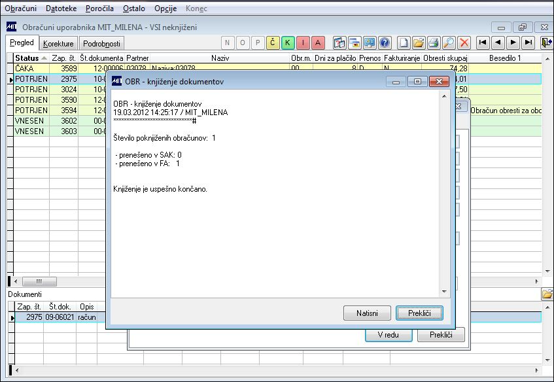Click Prekliči in the OBR knjiženje dialog

(x=419, y=313)
